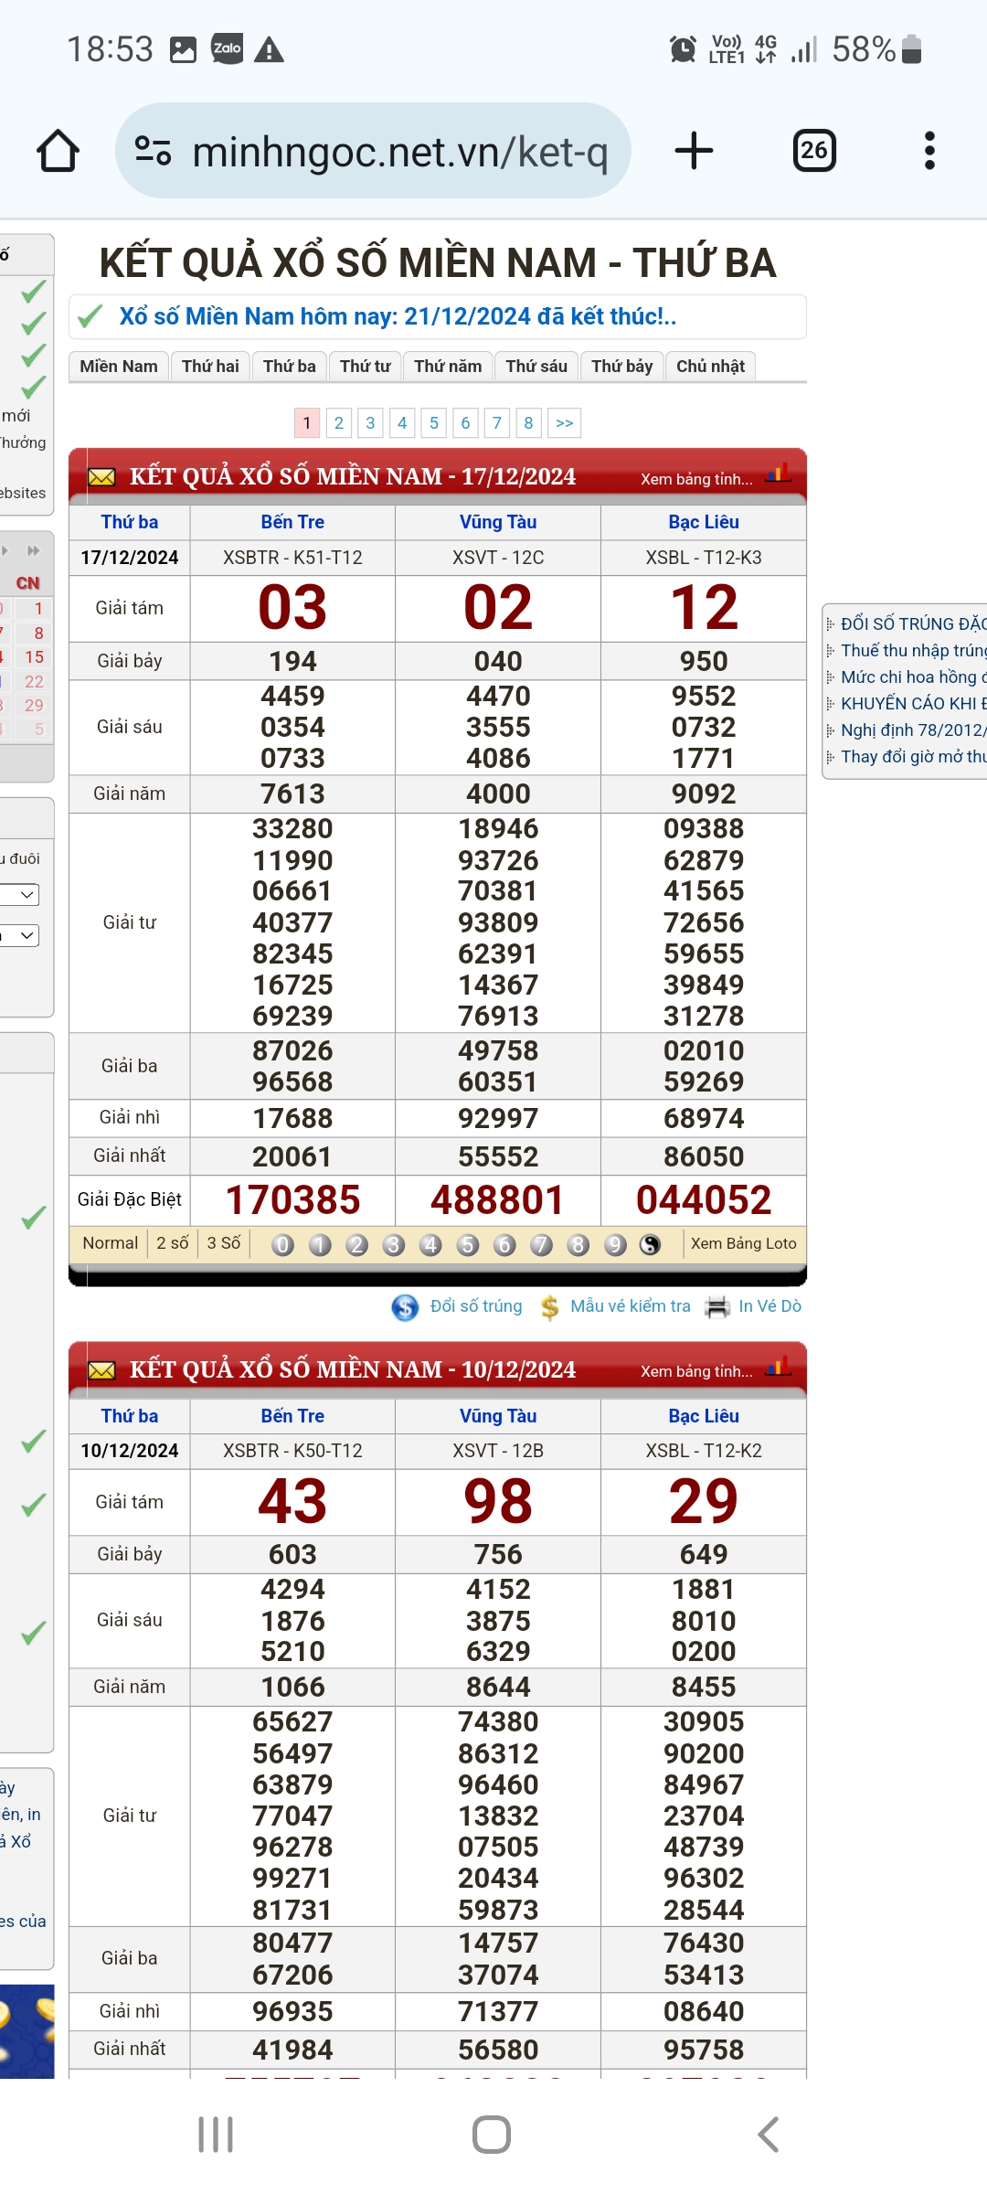The width and height of the screenshot is (987, 2194).
Task: Toggle the 2 số display mode
Action: tap(172, 1243)
